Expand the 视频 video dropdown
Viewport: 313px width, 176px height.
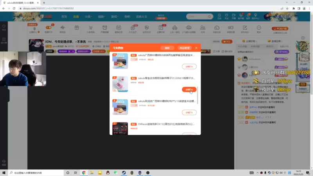(x=101, y=16)
